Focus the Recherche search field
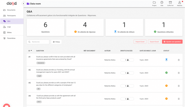This screenshot has width=185, height=107. pyautogui.click(x=38, y=42)
